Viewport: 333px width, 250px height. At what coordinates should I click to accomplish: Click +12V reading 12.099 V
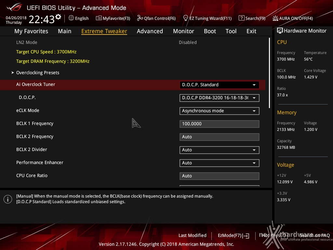(285, 182)
